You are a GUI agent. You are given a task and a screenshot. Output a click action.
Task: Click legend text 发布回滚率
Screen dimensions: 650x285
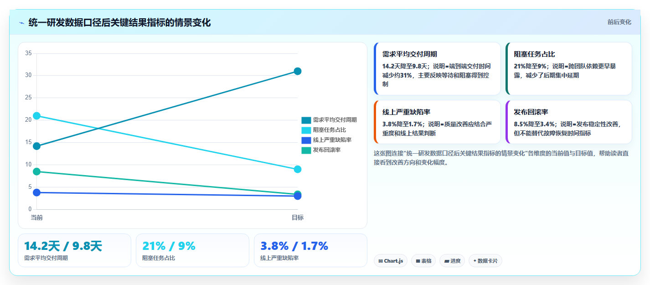pos(327,150)
